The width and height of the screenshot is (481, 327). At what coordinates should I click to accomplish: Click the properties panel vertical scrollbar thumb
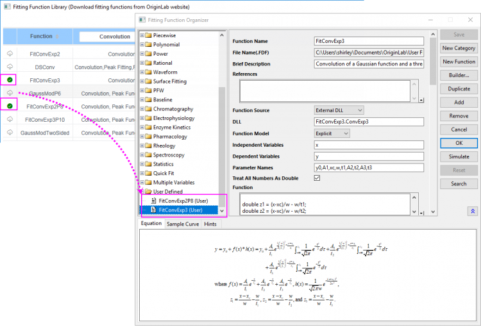coord(433,62)
